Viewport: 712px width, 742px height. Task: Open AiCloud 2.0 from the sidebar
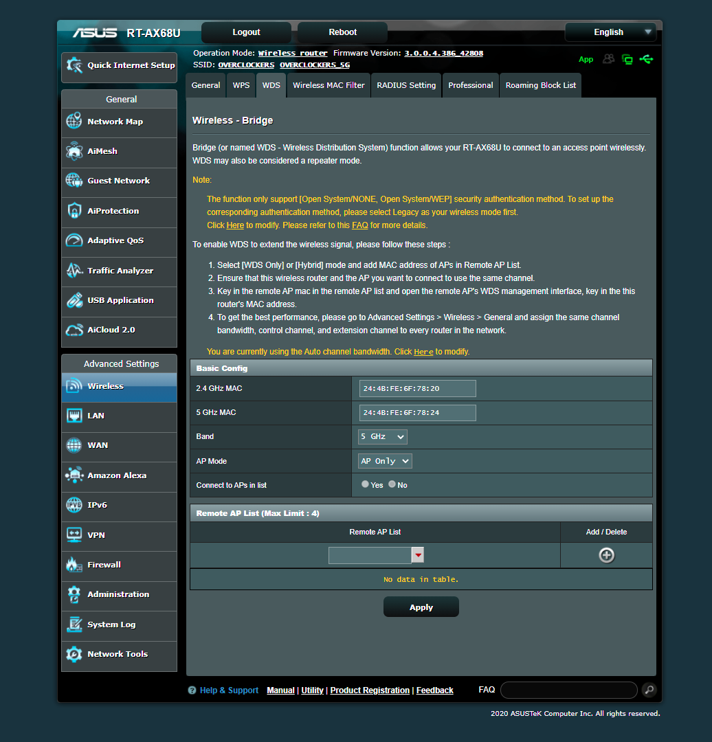pyautogui.click(x=74, y=329)
